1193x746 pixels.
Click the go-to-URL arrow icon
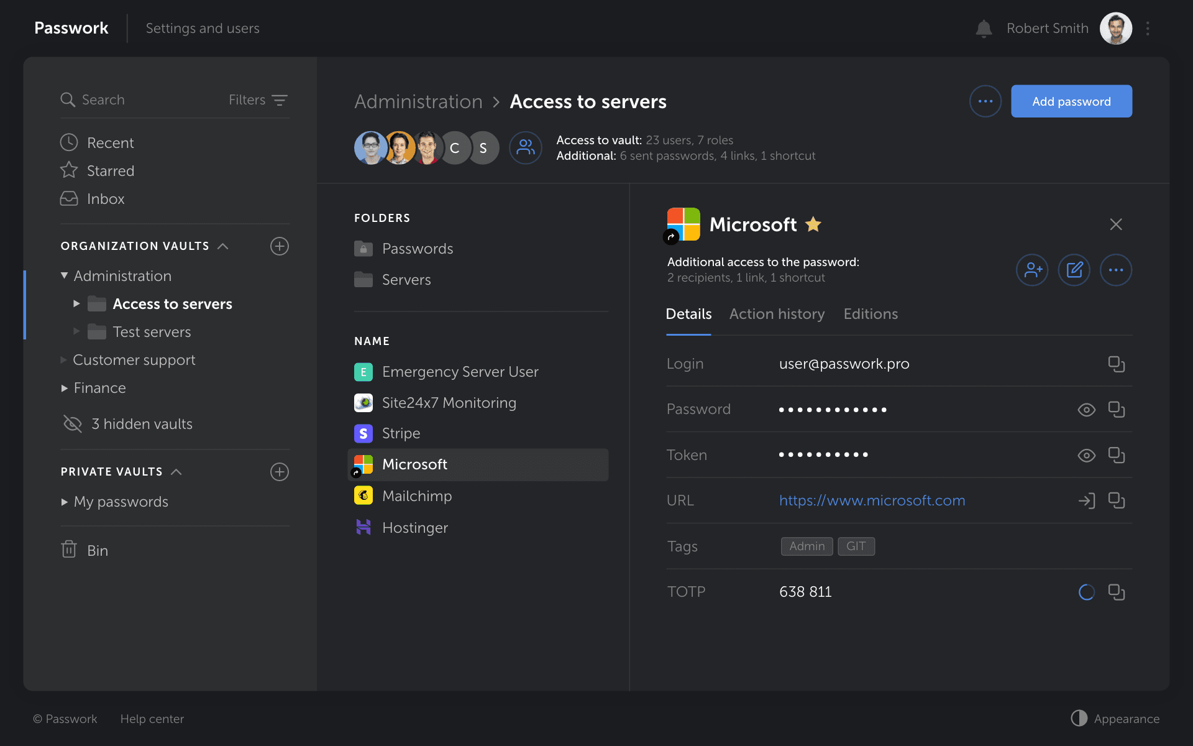pyautogui.click(x=1086, y=500)
